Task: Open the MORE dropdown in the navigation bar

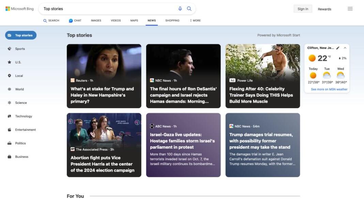Action: tap(194, 20)
